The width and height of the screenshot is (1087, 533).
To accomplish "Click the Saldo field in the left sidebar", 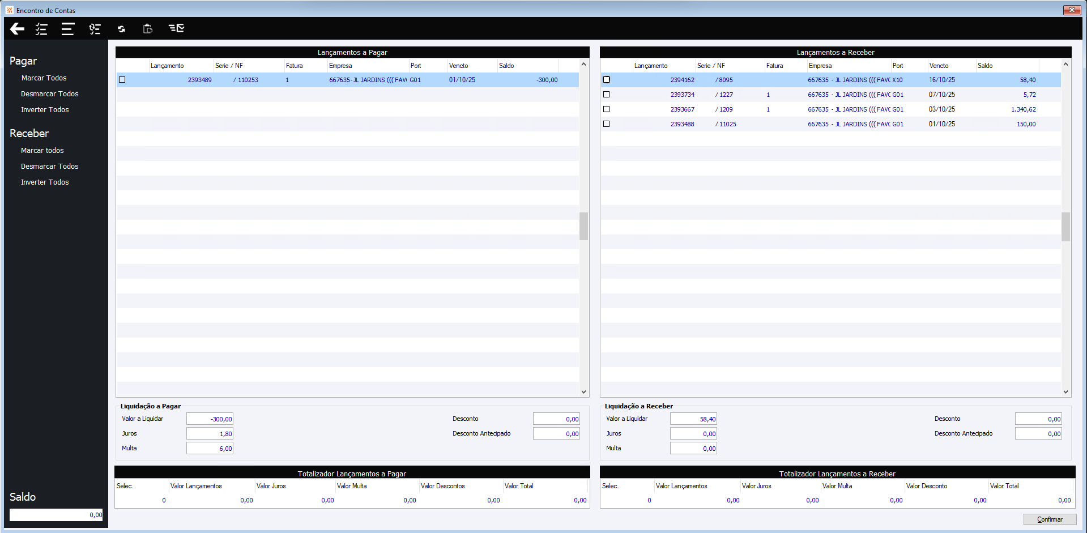I will pyautogui.click(x=56, y=515).
